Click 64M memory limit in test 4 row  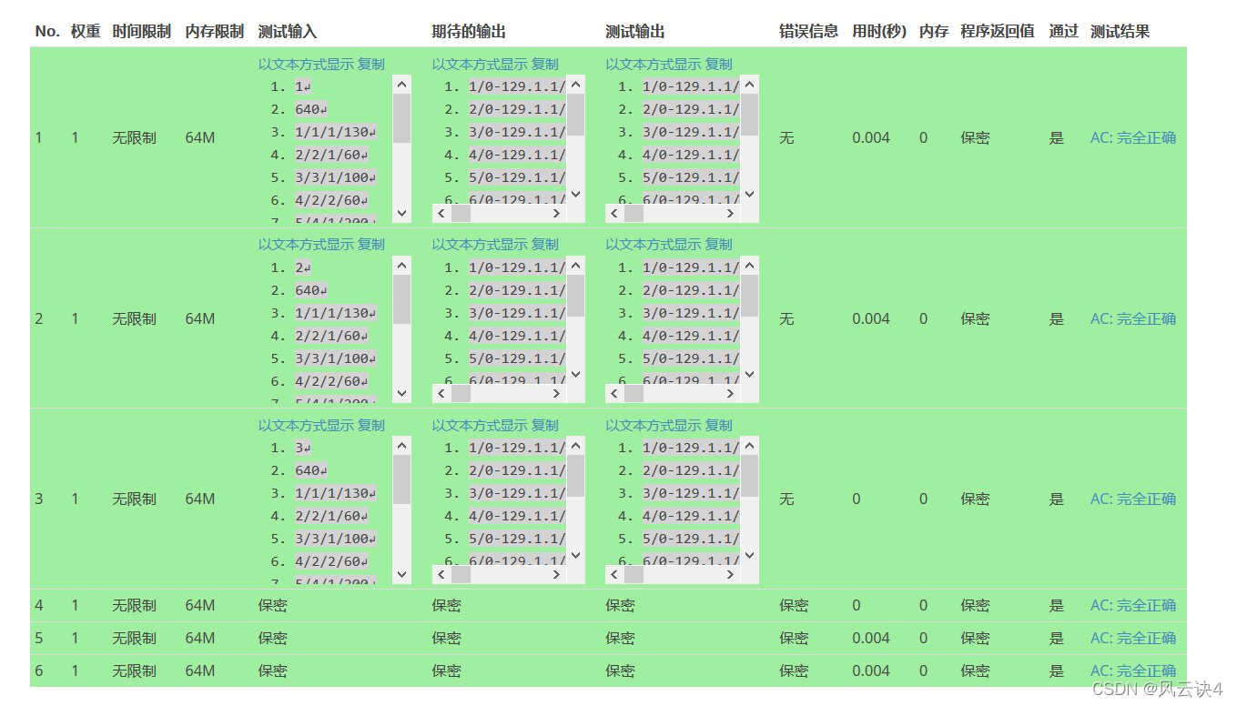(200, 605)
